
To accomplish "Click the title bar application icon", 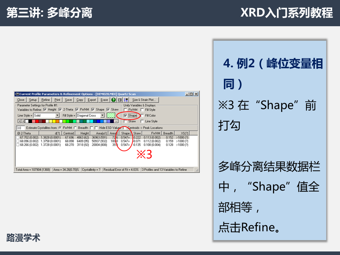I will tap(17, 94).
